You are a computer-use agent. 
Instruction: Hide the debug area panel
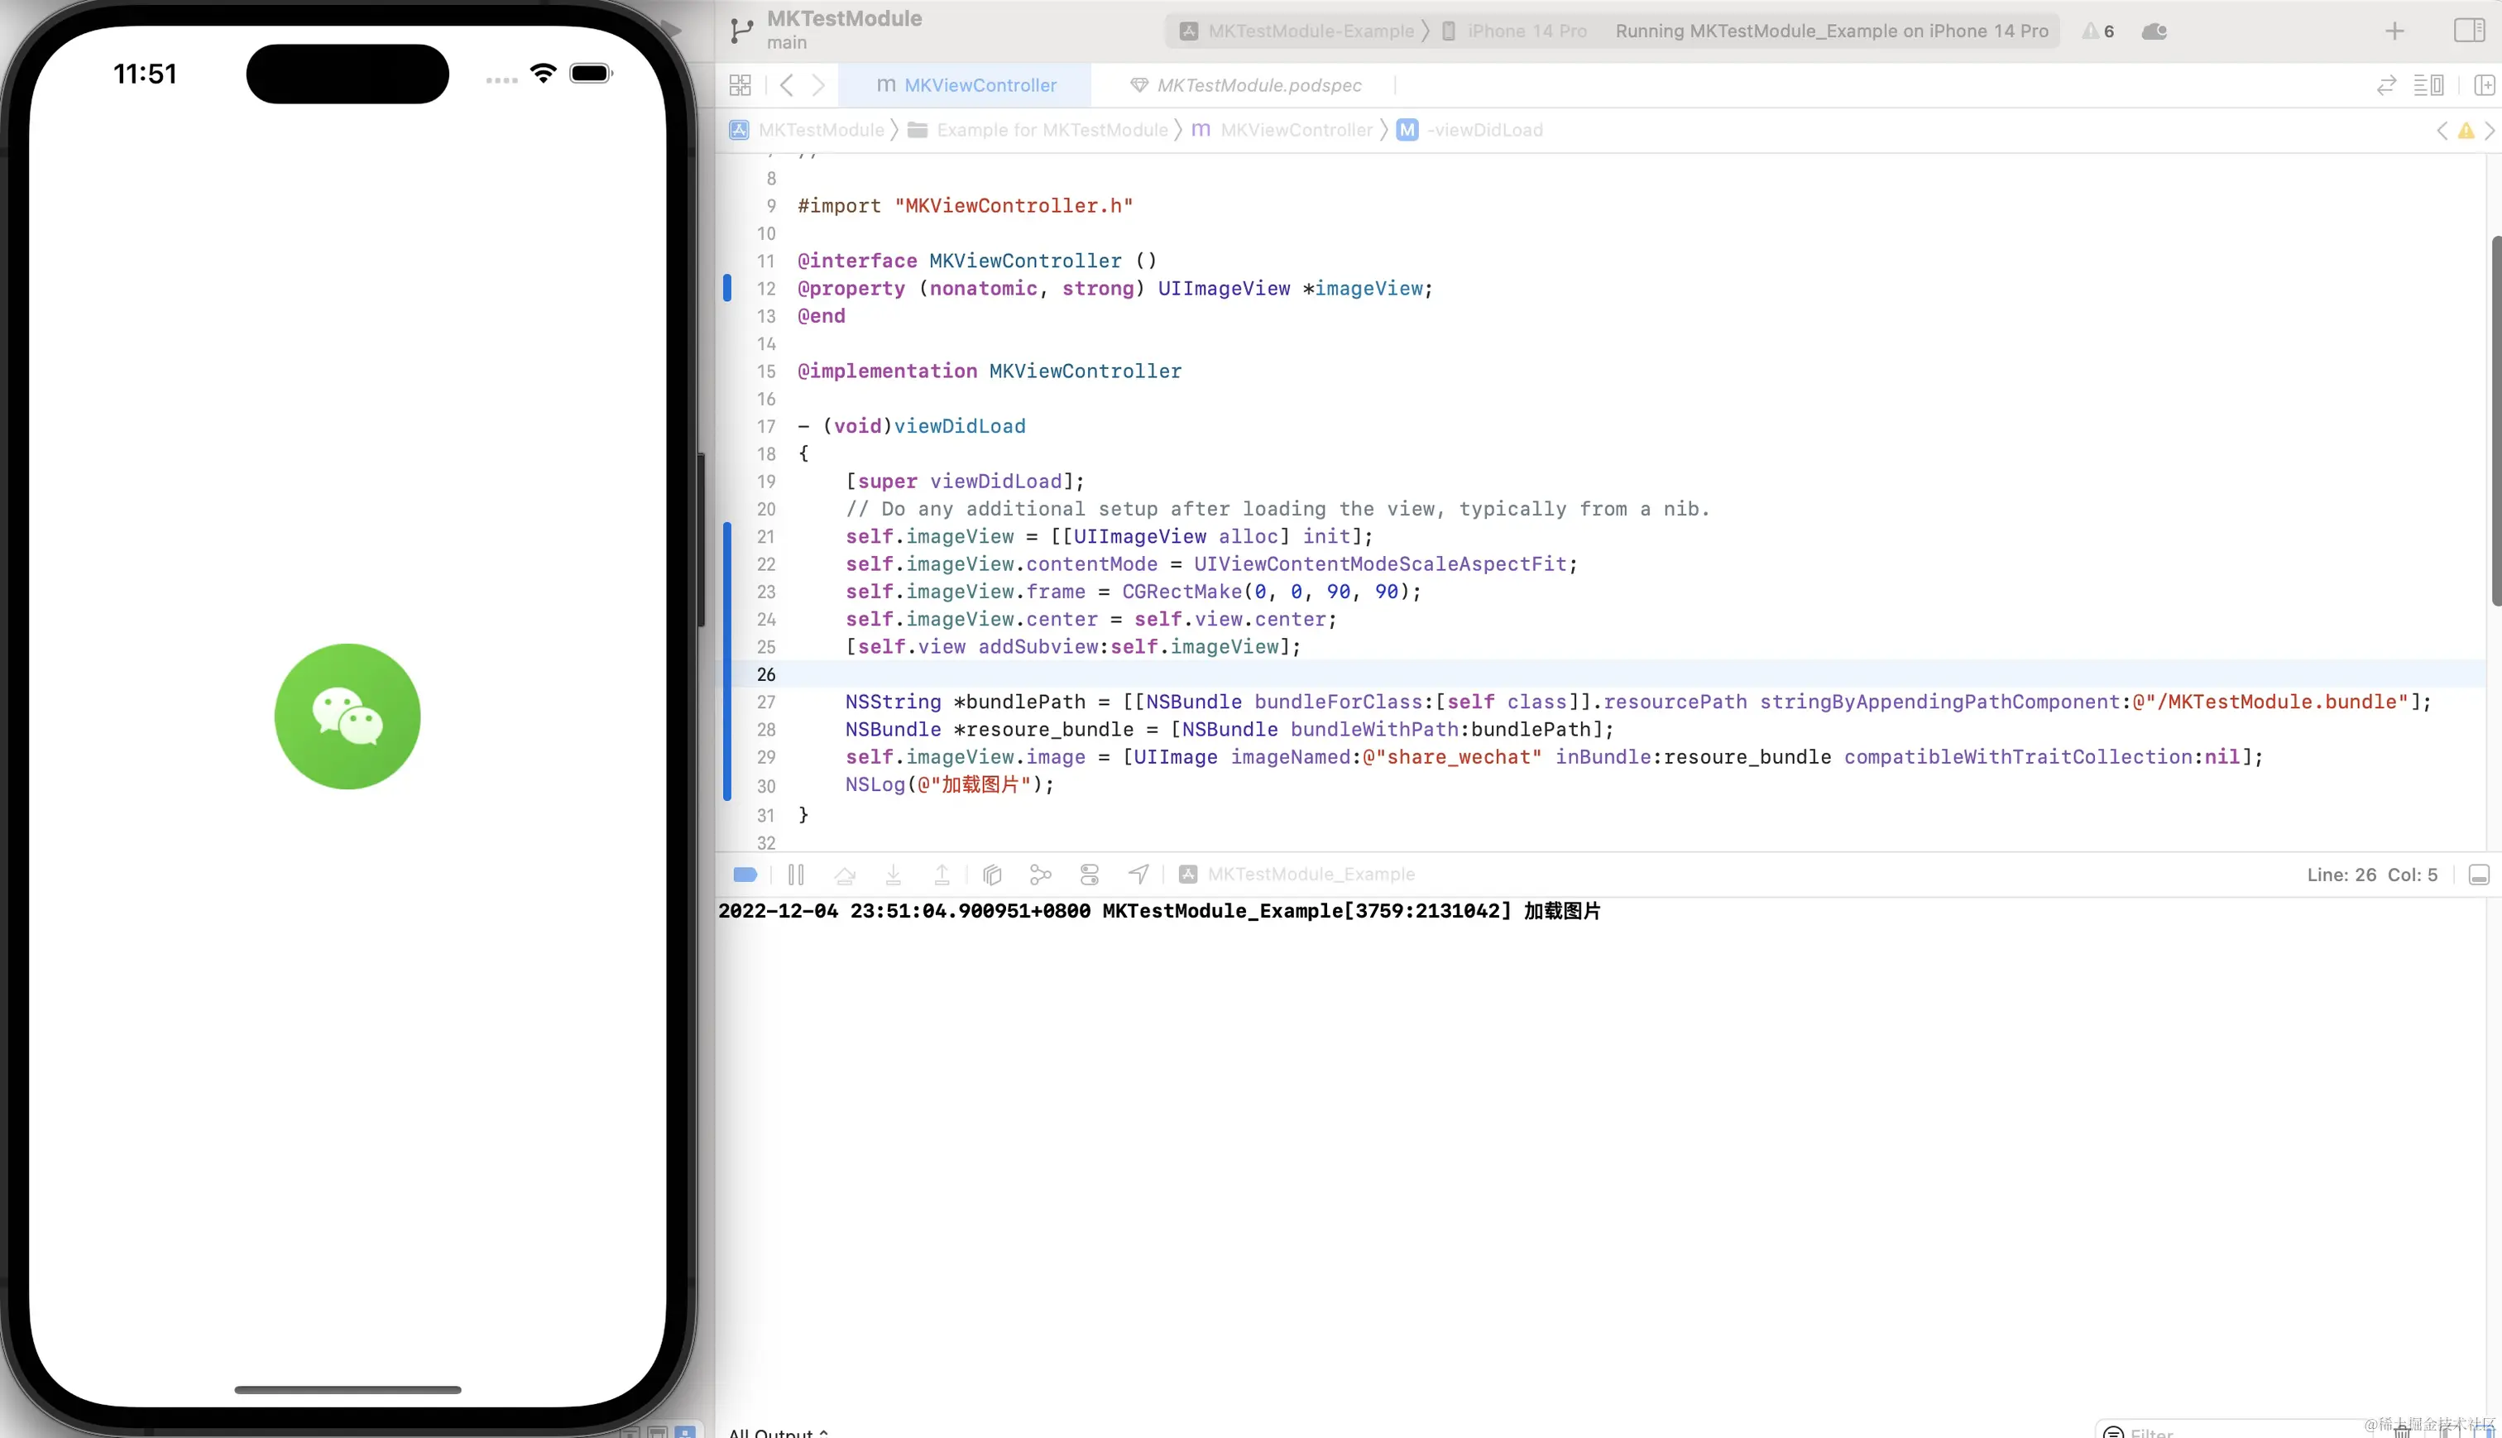[x=2478, y=875]
